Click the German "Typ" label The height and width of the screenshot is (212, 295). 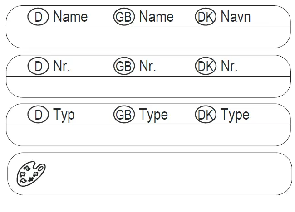pyautogui.click(x=64, y=115)
